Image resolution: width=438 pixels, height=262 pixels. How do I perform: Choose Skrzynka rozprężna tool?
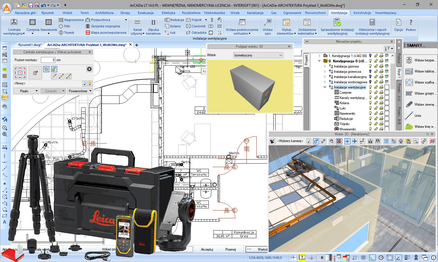coord(103,26)
